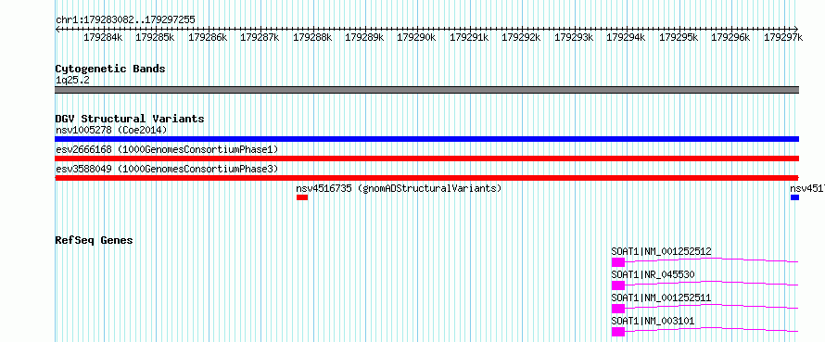This screenshot has height=342, width=825.
Task: Select the red esv2666168 variant bar
Action: point(427,158)
